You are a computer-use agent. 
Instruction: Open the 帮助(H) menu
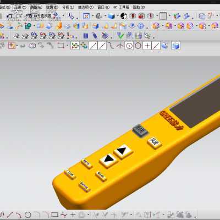[139, 7]
